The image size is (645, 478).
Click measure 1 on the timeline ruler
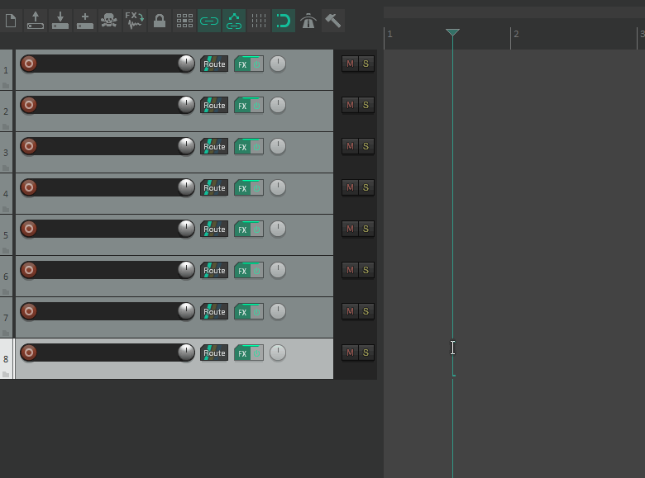(x=390, y=34)
